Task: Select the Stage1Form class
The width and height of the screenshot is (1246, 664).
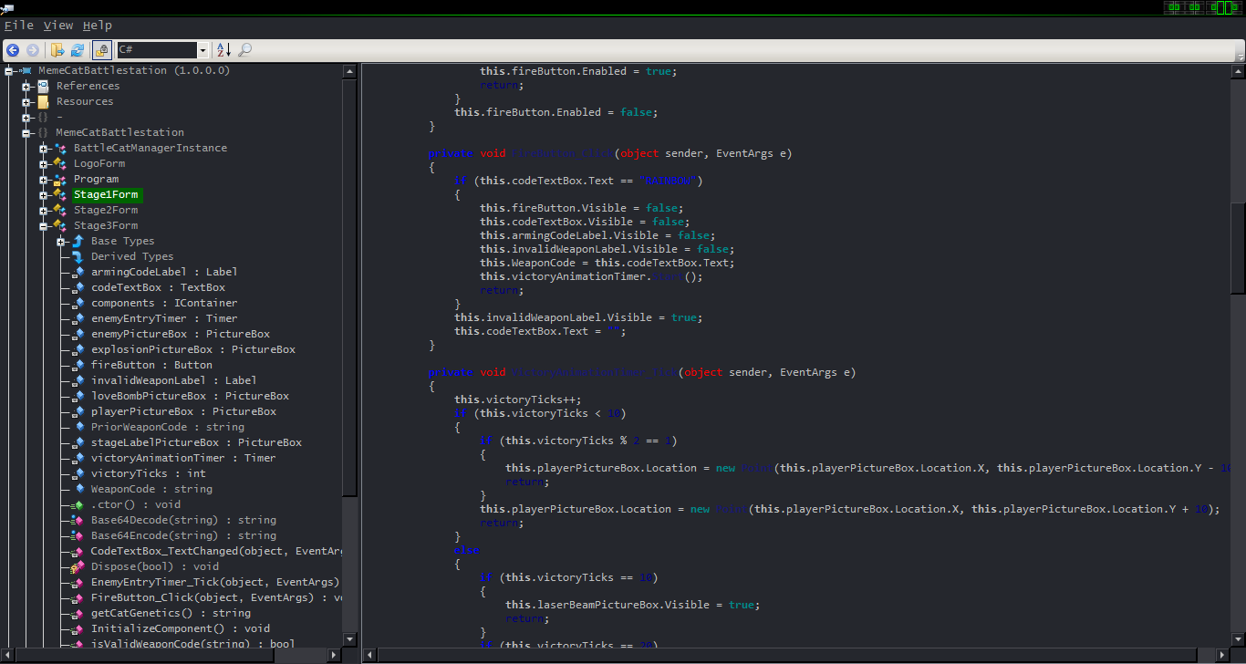Action: coord(107,194)
